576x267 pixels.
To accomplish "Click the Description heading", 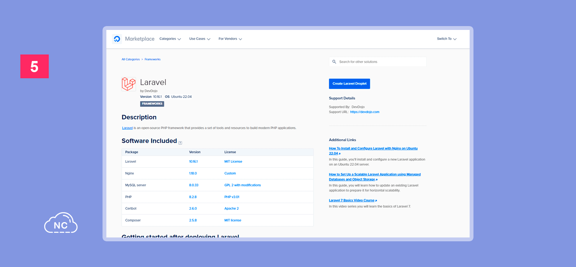I will tap(139, 117).
